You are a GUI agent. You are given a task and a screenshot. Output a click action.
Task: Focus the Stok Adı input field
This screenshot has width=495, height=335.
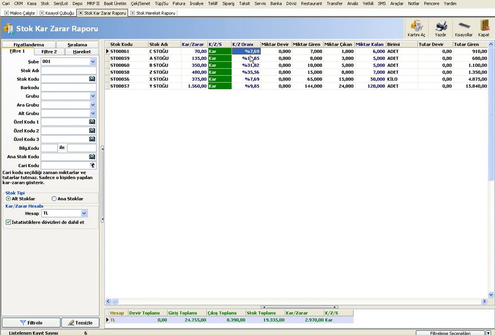68,70
